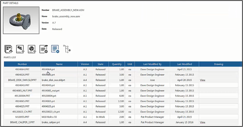Click the brake assembly thumbnail image
The height and width of the screenshot is (127, 243).
(21, 20)
